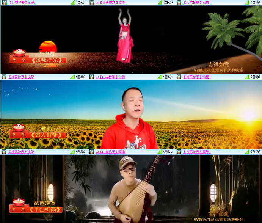This screenshot has height=223, width=262.
Task: Open 雪舞 (自动) setting above the sunflower sunset
Action: [255, 77]
